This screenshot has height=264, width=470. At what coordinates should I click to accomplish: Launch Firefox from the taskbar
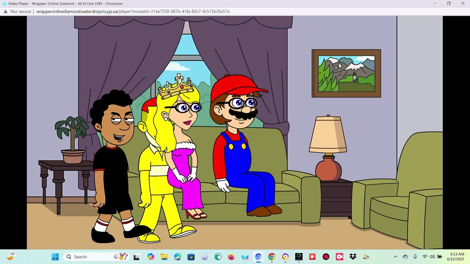(x=231, y=257)
